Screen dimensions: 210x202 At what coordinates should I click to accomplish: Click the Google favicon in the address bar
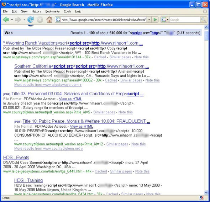click(58, 20)
